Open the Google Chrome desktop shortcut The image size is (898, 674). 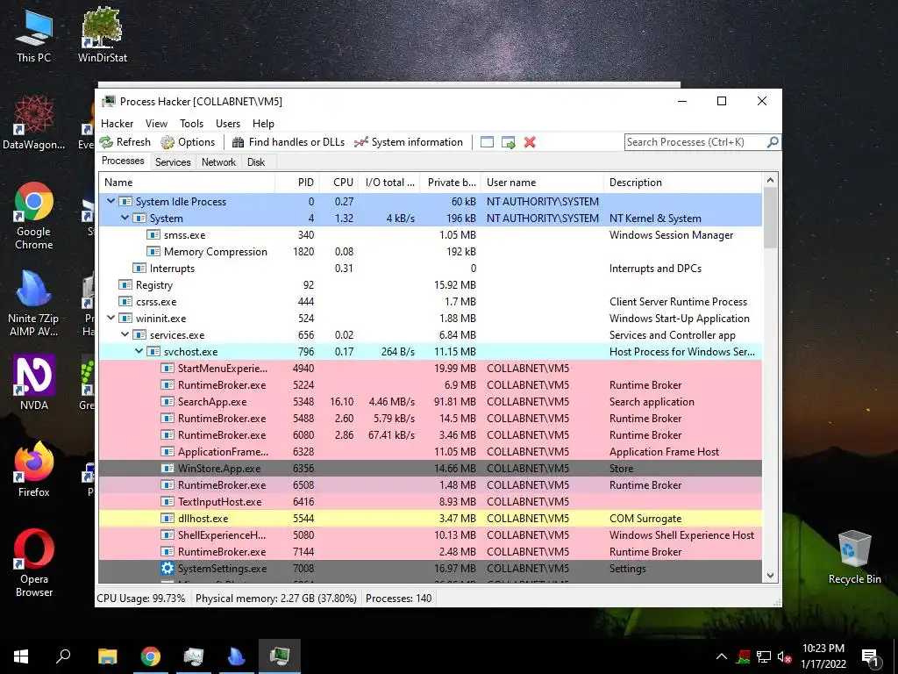[x=33, y=216]
